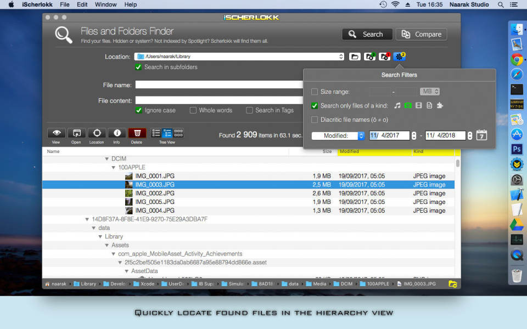Open the App Store from the Dock
This screenshot has height=329, width=527.
point(517,134)
